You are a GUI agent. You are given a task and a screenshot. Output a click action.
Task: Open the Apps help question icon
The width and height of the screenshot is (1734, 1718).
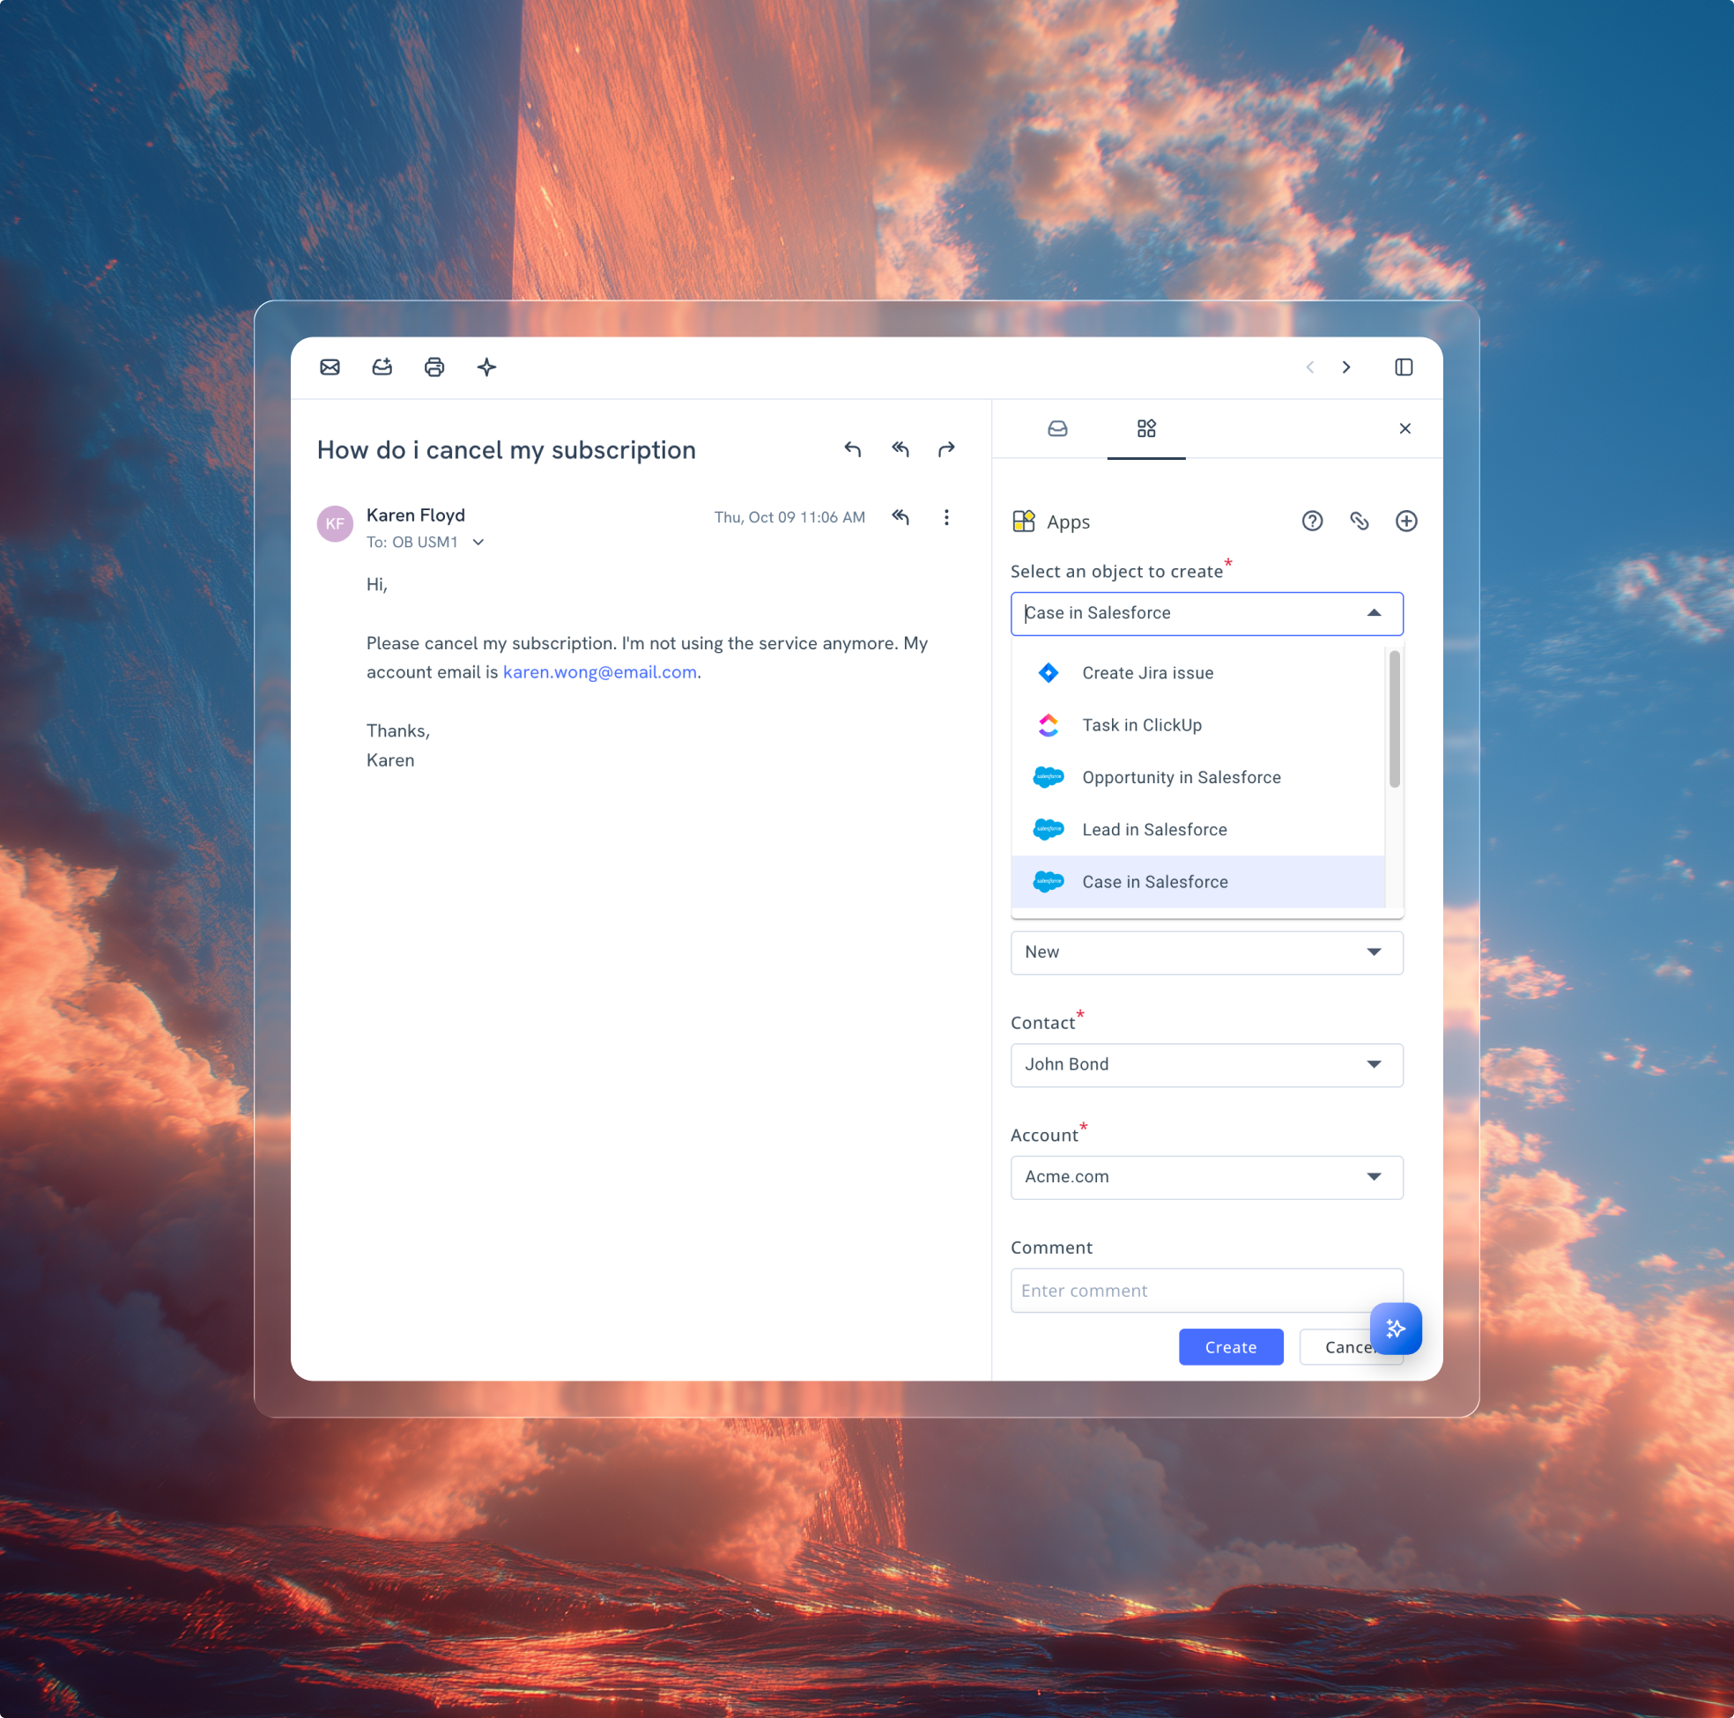1312,522
